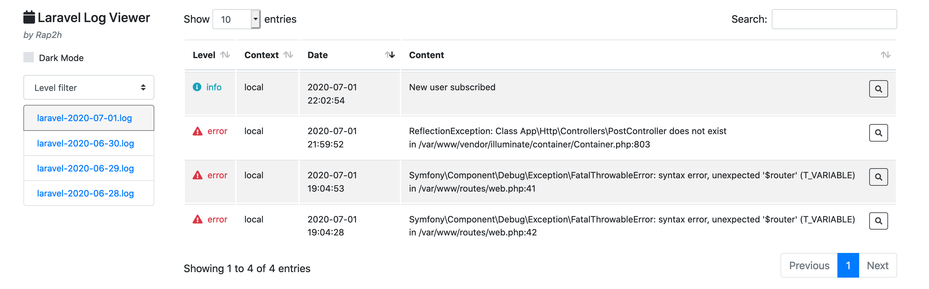Screen dimensions: 929x289
Task: Focus the Search input field
Action: [834, 19]
